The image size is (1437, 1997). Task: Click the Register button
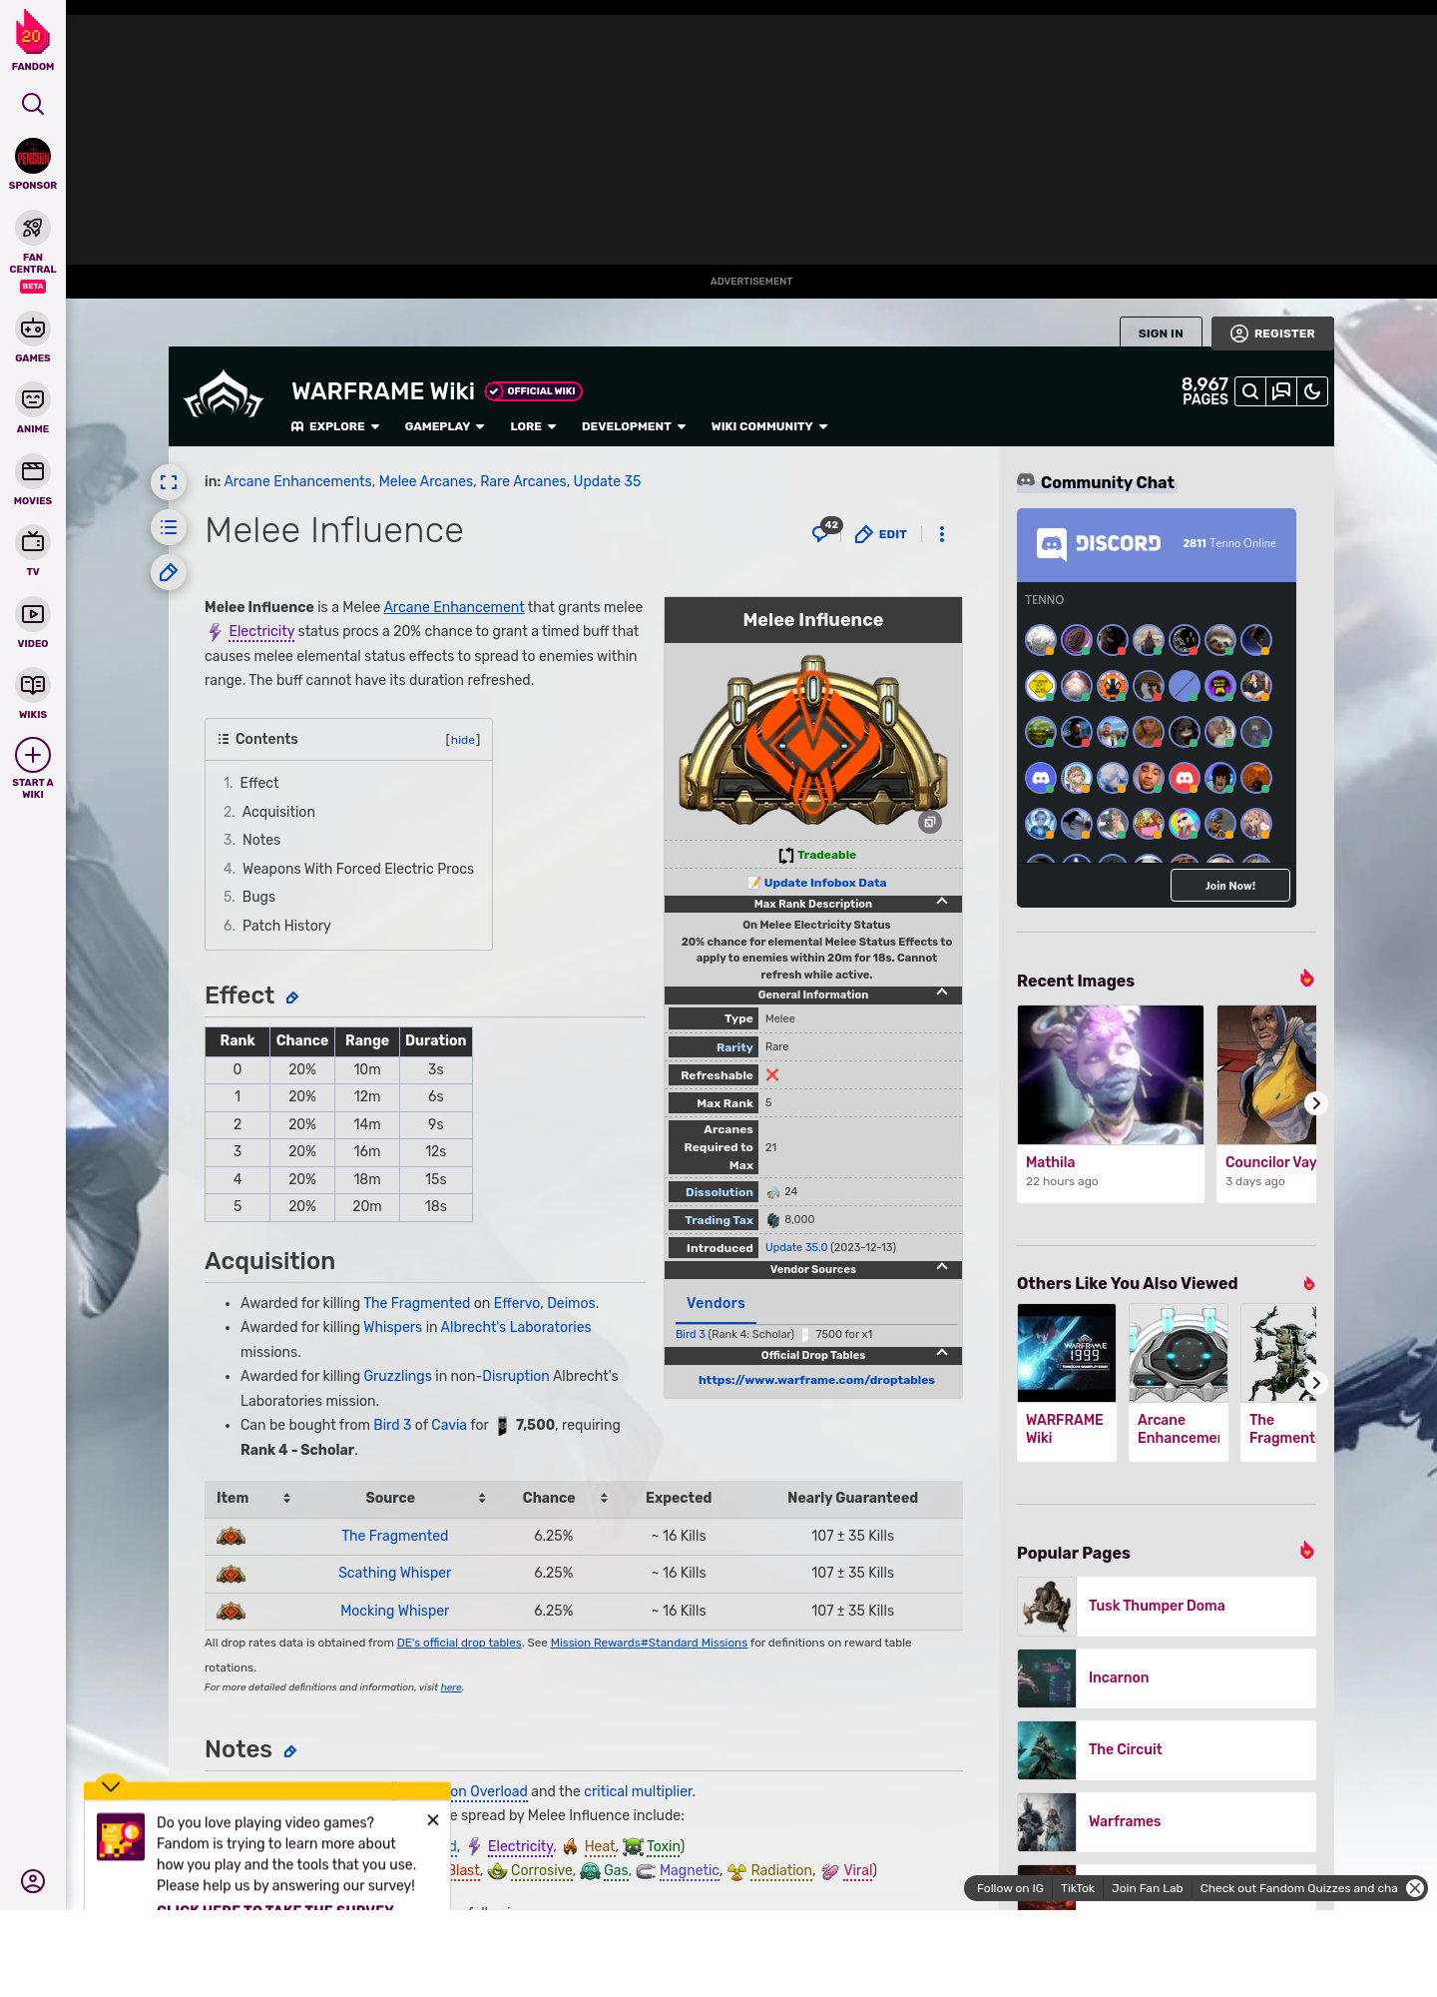click(x=1272, y=333)
